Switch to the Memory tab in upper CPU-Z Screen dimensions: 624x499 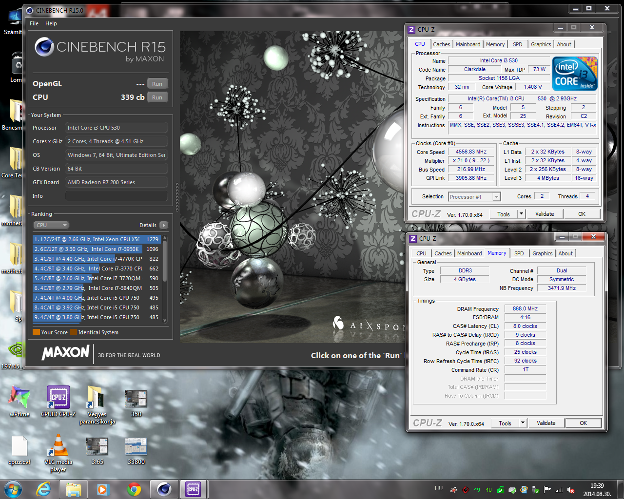pos(495,44)
